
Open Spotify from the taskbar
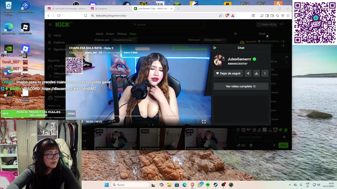pyautogui.click(x=208, y=185)
